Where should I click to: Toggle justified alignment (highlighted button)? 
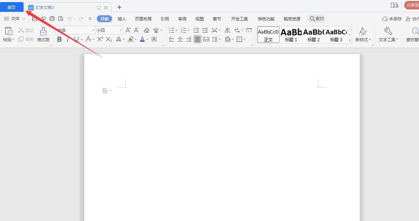pos(198,39)
